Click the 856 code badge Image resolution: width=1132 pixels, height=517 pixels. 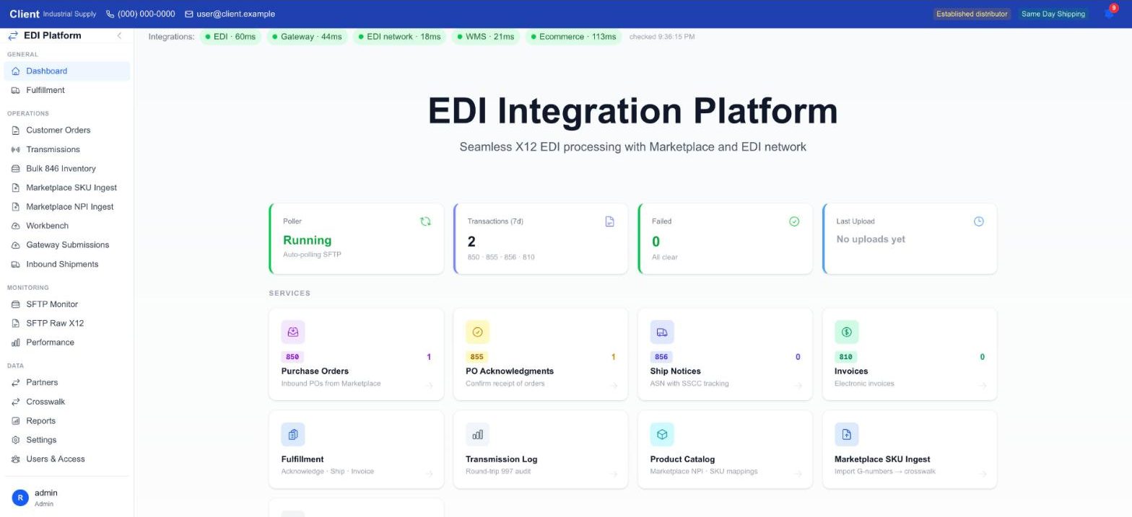click(x=661, y=357)
